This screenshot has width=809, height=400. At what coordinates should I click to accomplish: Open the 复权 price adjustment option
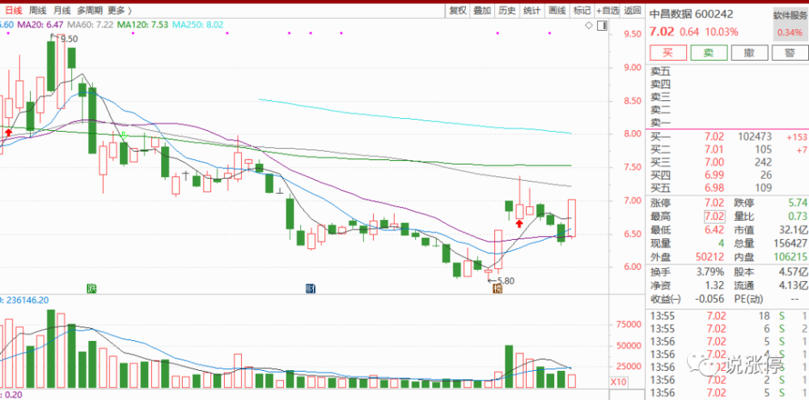(457, 11)
